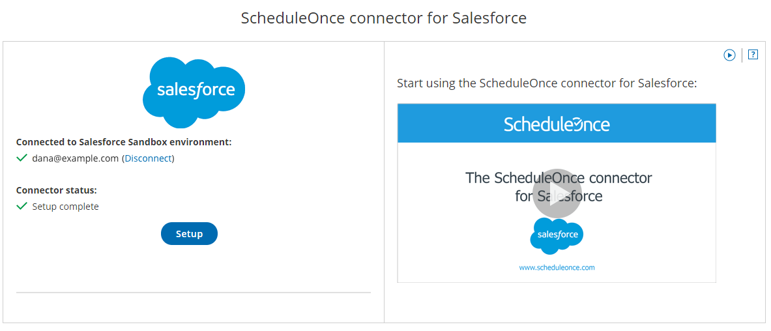Click the green checkmark beside dana@example.com

click(22, 158)
